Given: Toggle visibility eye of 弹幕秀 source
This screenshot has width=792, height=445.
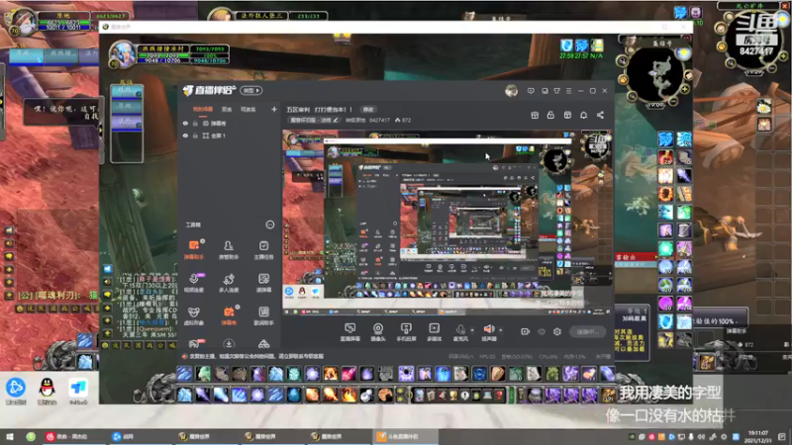Looking at the screenshot, I should point(185,123).
